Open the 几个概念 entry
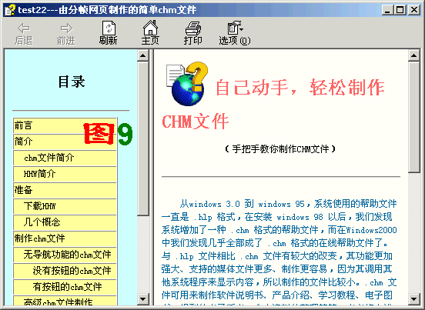 [x=65, y=222]
